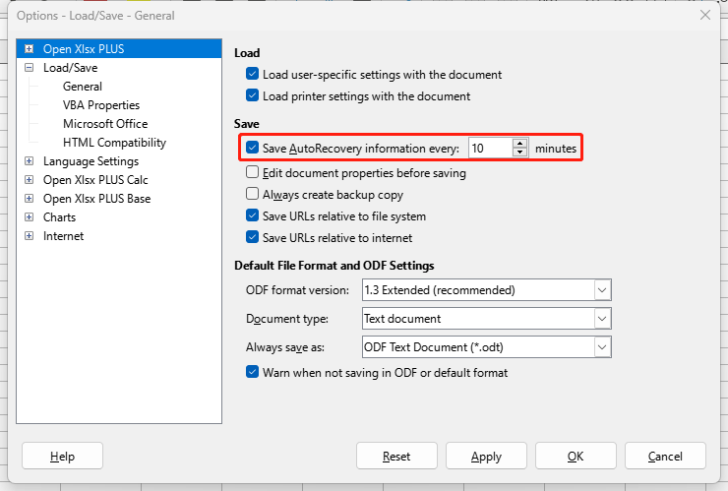Uncheck Load user-specific settings with the document
This screenshot has width=728, height=491.
click(x=252, y=74)
